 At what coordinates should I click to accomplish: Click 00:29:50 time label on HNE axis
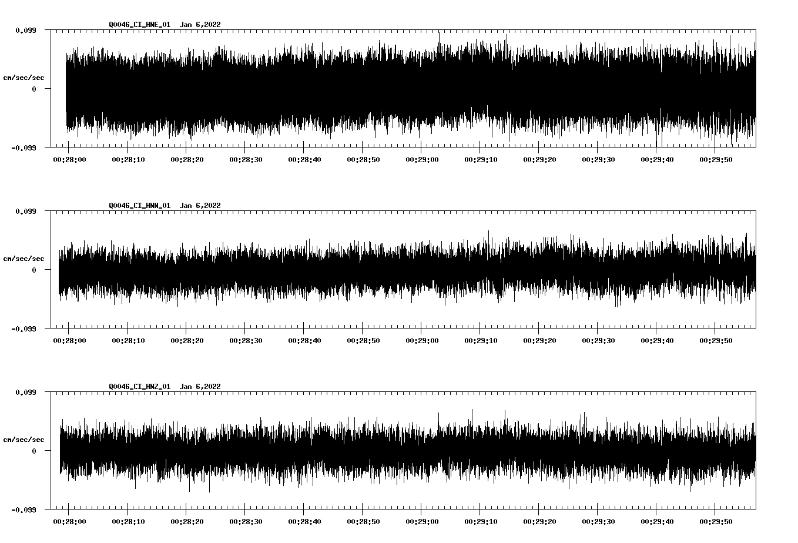[x=716, y=160]
